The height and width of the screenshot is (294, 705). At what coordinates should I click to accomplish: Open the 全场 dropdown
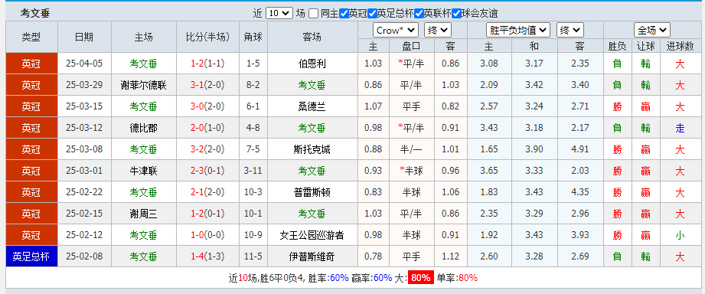tap(652, 30)
